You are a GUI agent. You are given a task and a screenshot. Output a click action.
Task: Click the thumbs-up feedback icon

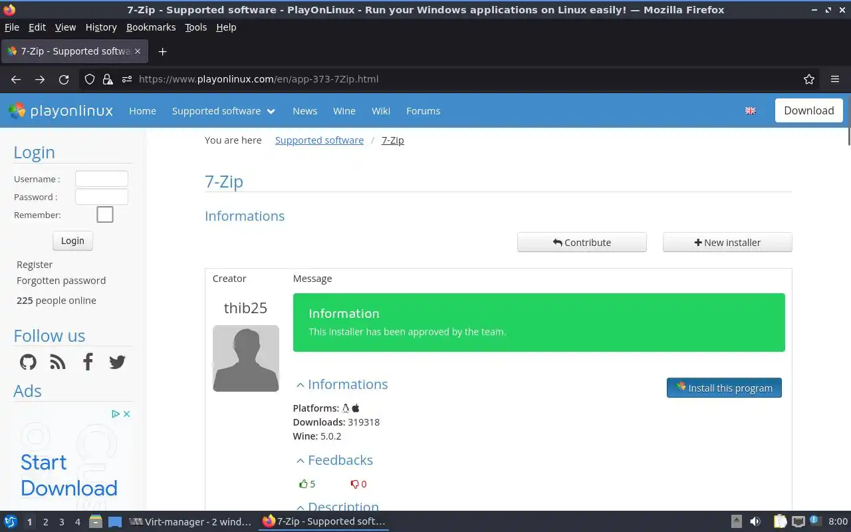point(303,484)
